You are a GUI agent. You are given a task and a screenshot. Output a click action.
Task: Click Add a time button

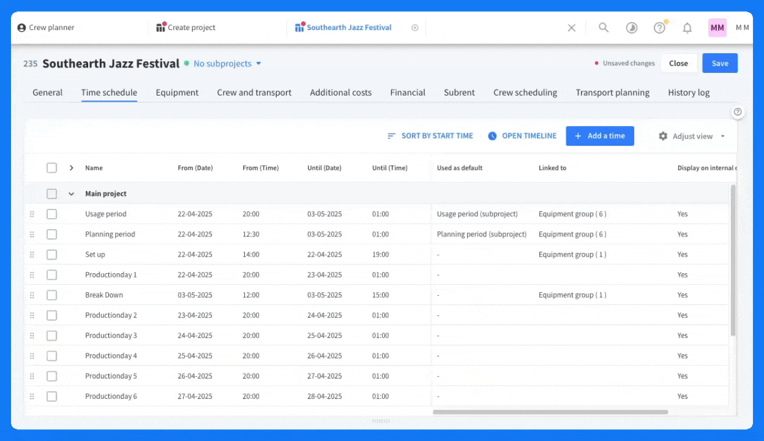[x=600, y=136]
